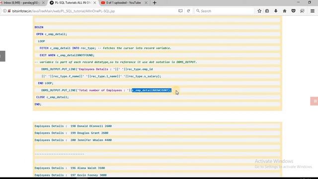Screen dimensions: 318x179
Task: Switch to the YouTube upload tab
Action: (x=124, y=3)
